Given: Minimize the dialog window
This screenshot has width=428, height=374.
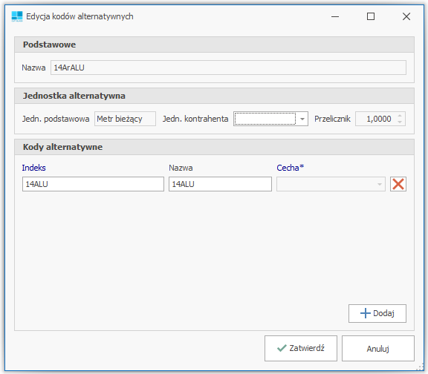Looking at the screenshot, I should point(335,16).
